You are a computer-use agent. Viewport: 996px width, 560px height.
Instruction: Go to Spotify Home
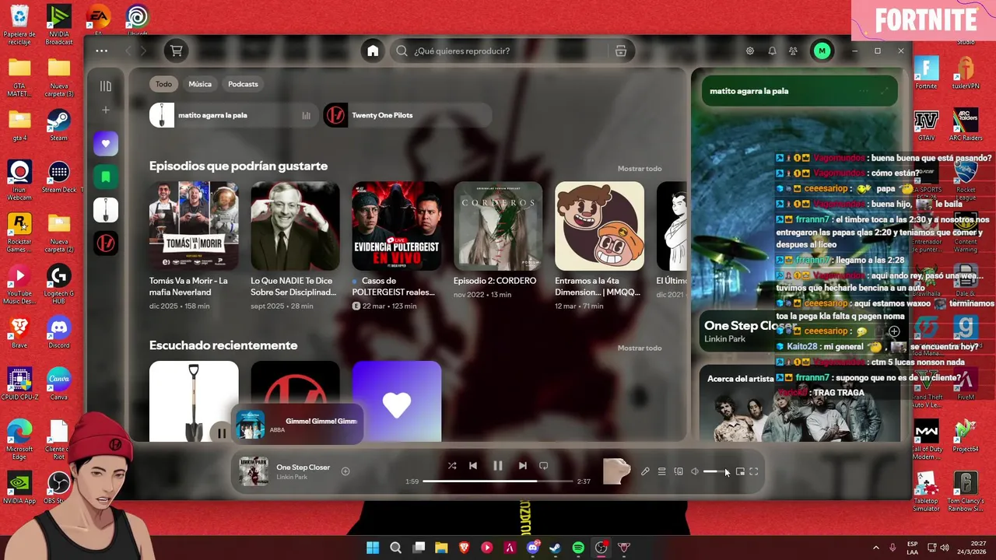(373, 51)
